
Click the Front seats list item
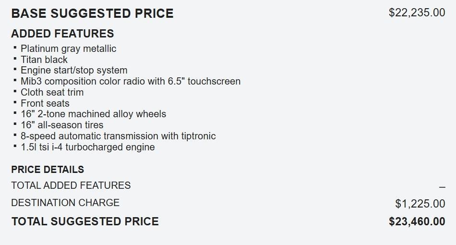45,103
